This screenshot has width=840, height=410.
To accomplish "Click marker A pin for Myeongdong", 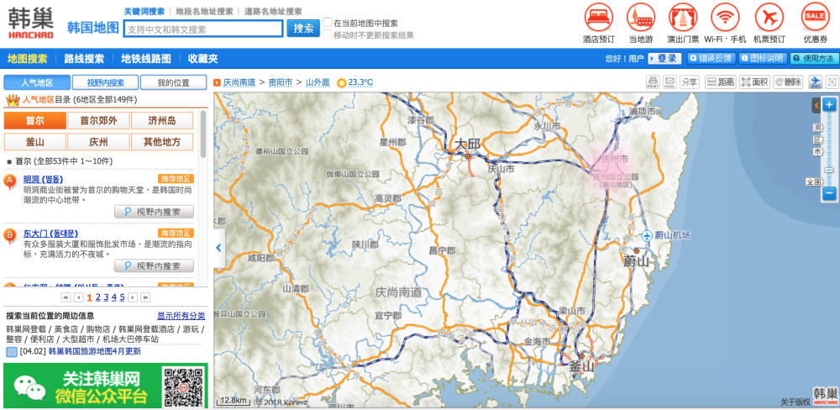I will coord(9,182).
